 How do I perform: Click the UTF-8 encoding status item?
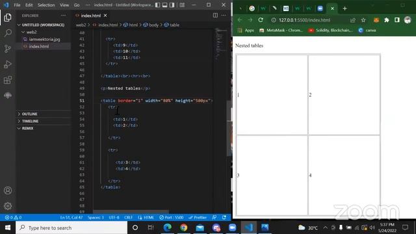pyautogui.click(x=114, y=218)
